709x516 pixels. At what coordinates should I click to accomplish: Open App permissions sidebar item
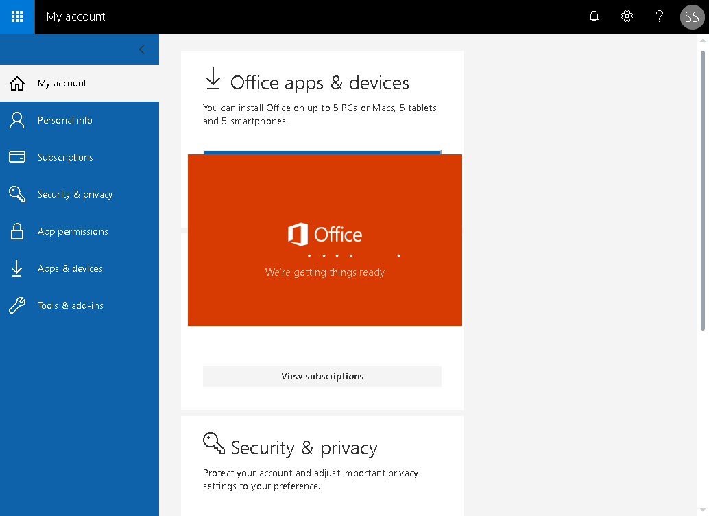click(80, 231)
